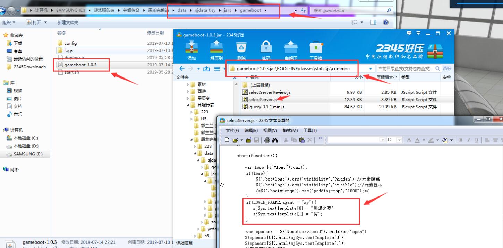Screen dimensions: 503x248
Task: Expand the 素材 folder in tree
Action: click(188, 84)
